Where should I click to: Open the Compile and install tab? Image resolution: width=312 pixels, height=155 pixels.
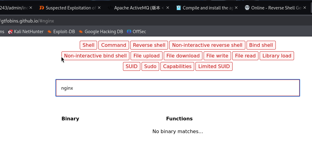click(x=207, y=8)
